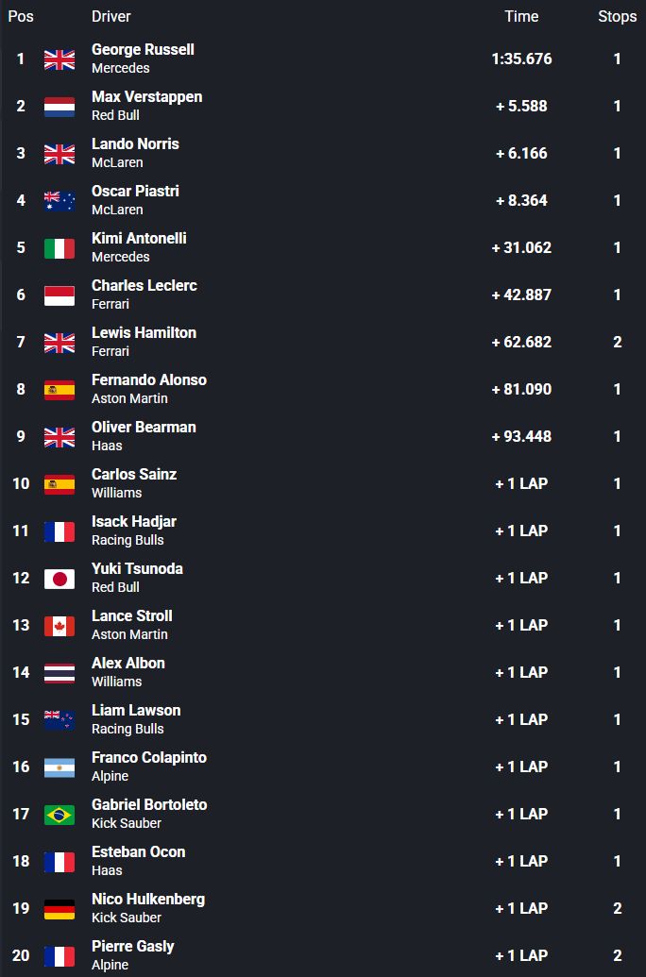Select the Monaco flag beside Charles Leclerc
The width and height of the screenshot is (646, 977).
59,295
